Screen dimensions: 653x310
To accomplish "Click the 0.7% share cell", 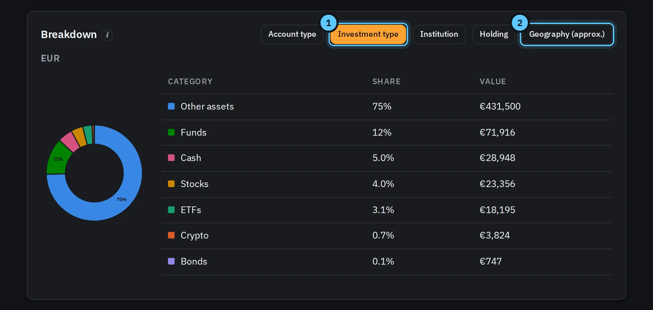I will click(383, 235).
